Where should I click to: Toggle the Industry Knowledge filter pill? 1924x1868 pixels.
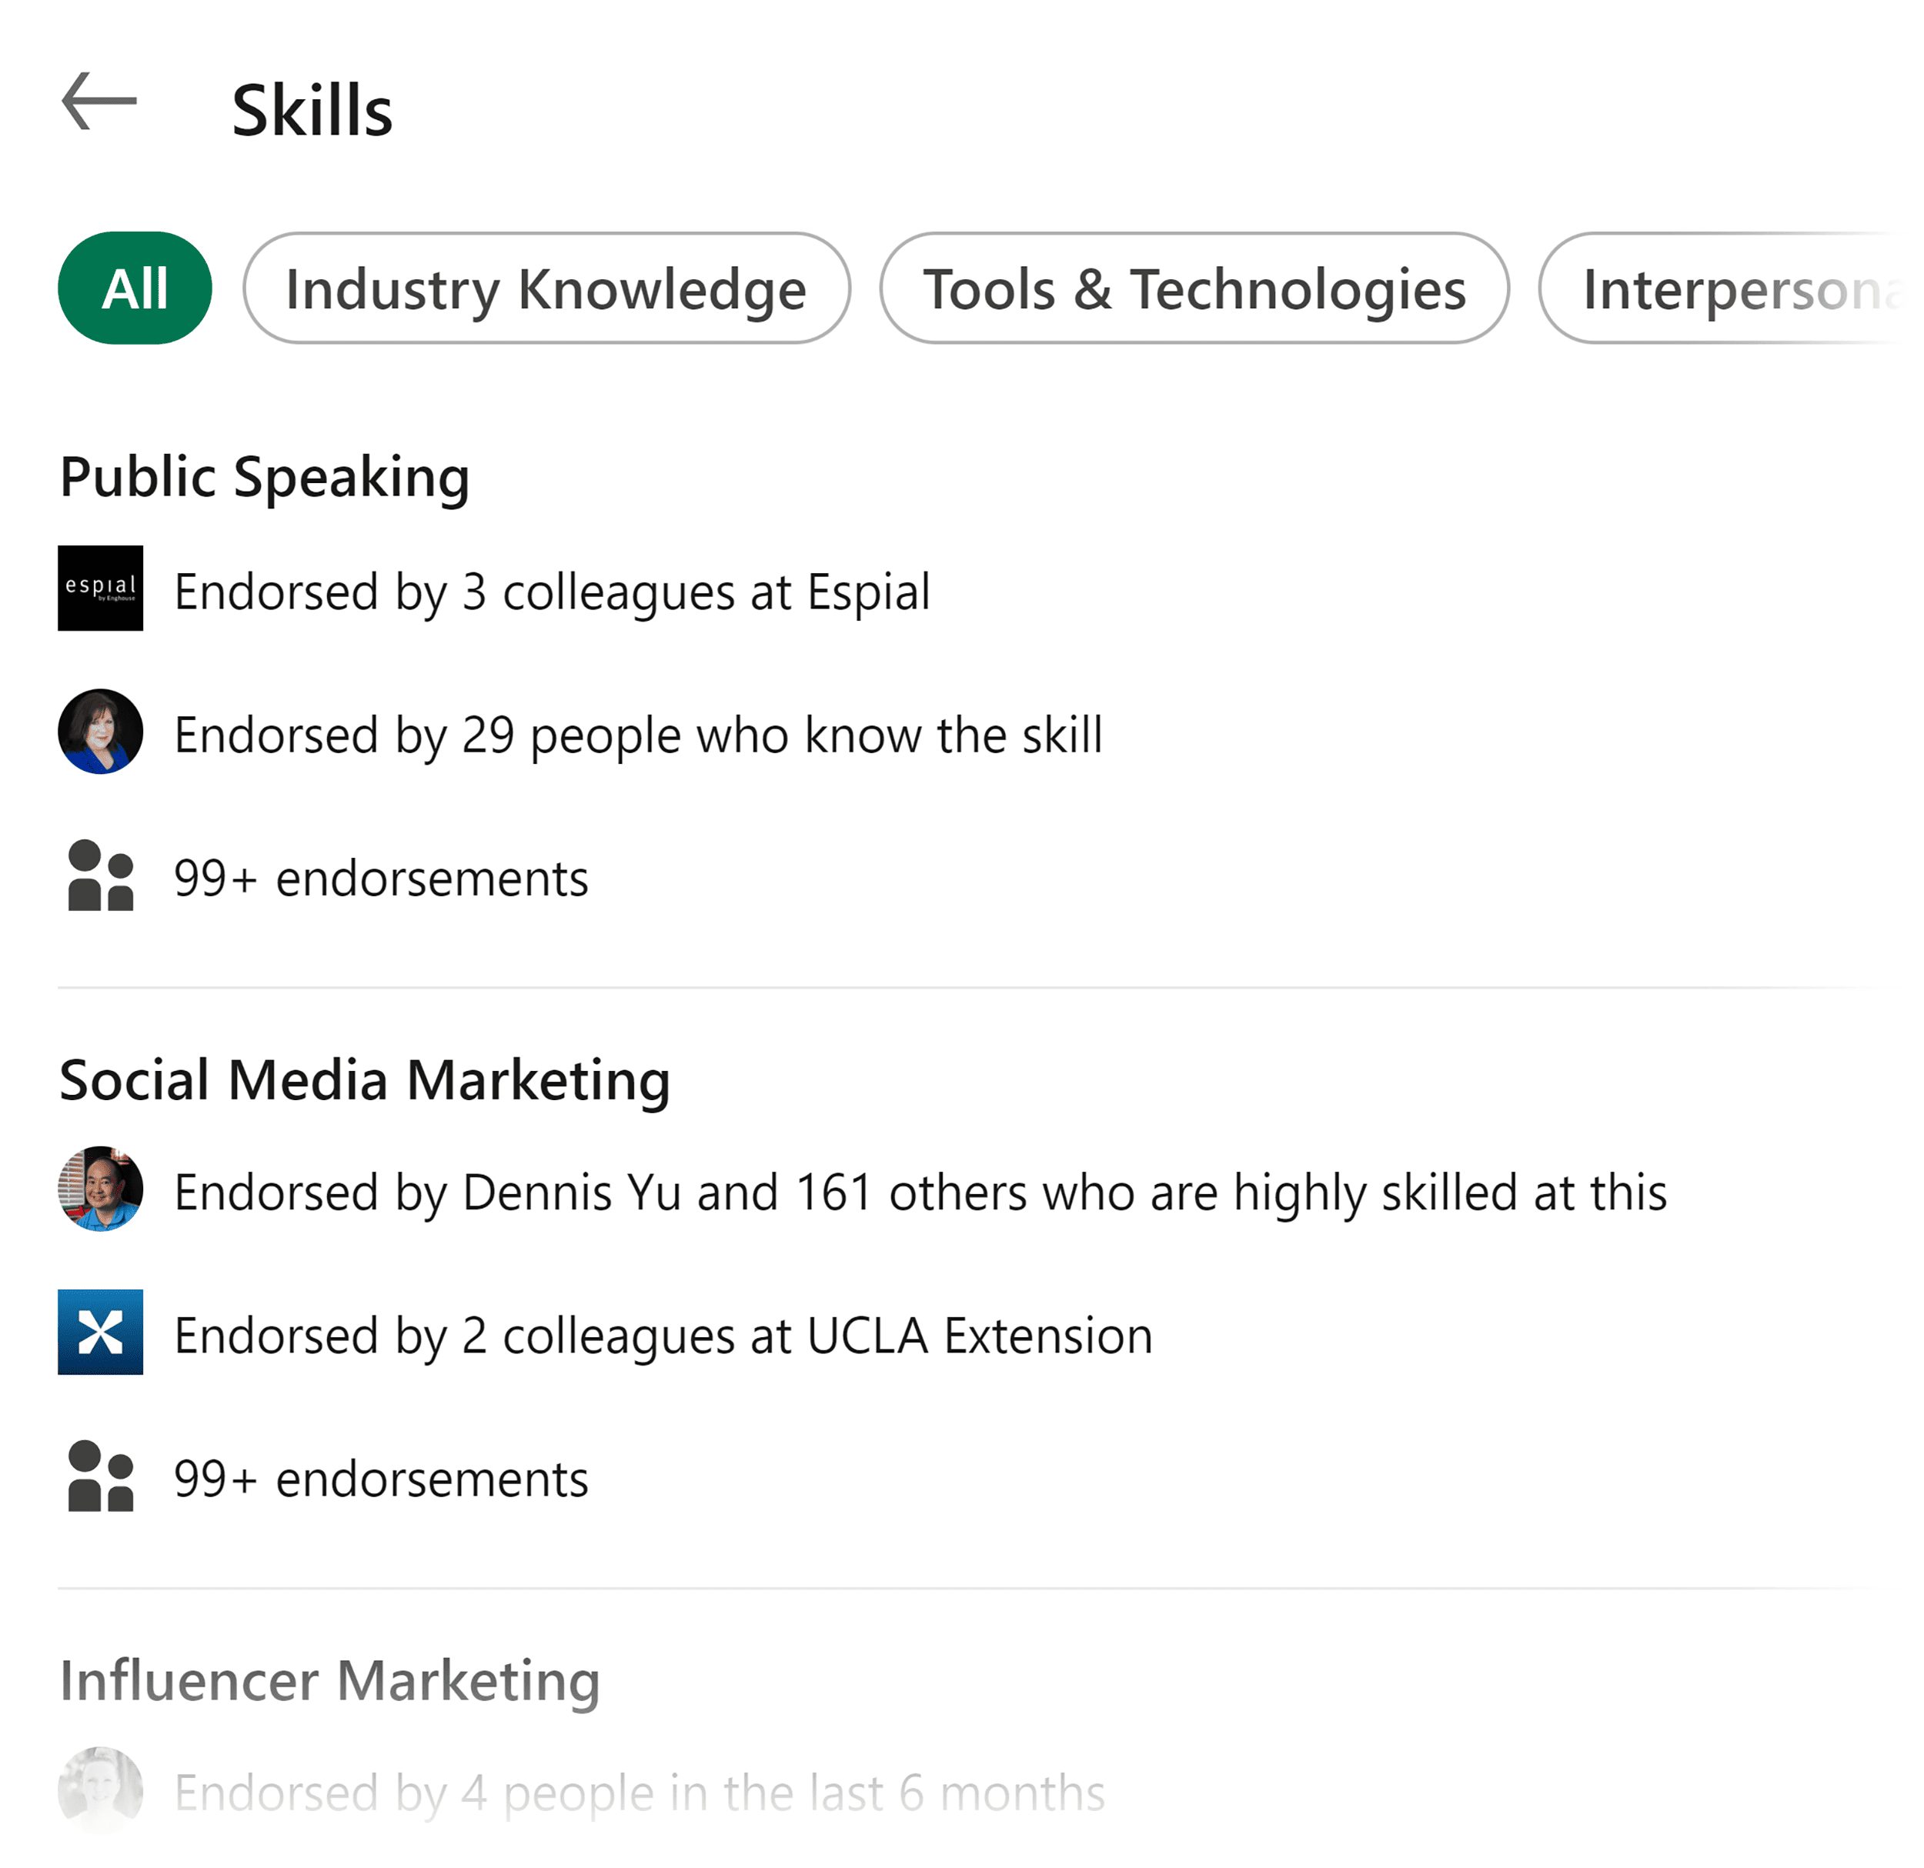pyautogui.click(x=546, y=288)
